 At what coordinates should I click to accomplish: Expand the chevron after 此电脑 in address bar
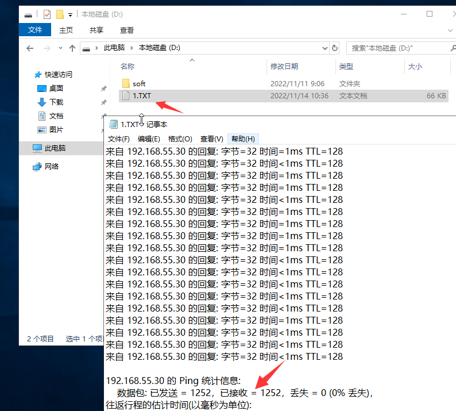(x=132, y=48)
